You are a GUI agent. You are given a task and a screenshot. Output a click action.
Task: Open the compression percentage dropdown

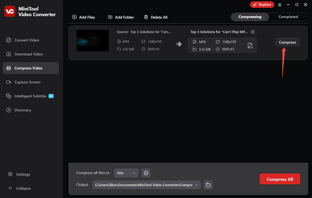pos(126,173)
